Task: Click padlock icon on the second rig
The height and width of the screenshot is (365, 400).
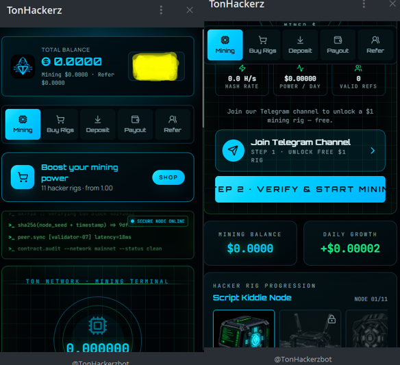Action: click(332, 319)
